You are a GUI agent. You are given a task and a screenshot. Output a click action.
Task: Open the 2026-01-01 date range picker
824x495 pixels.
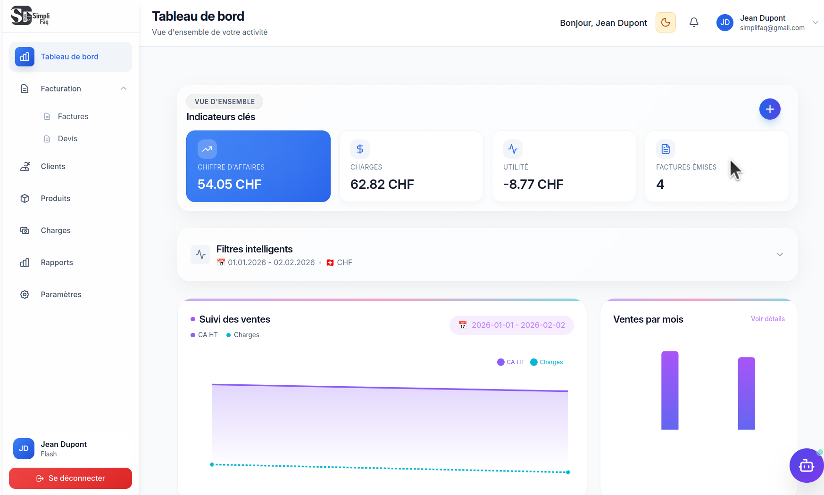pos(512,325)
